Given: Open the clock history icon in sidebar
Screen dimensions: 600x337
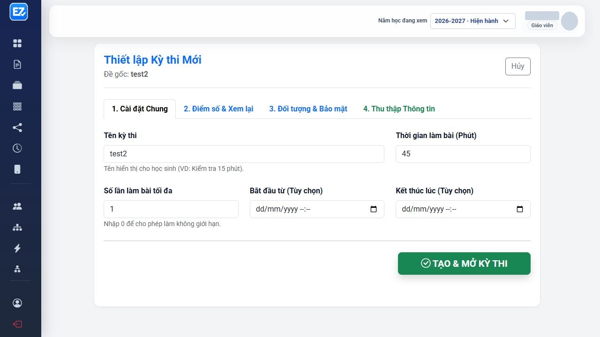Looking at the screenshot, I should click(17, 148).
